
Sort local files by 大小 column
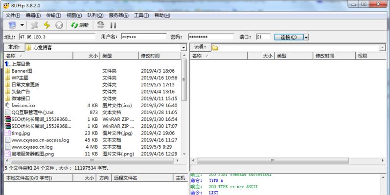(87, 56)
